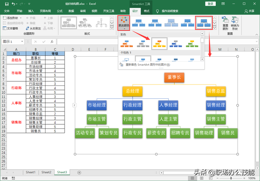Screen dimensions: 260x181
Task: Switch to Page Break Preview icon
Action: (210, 178)
